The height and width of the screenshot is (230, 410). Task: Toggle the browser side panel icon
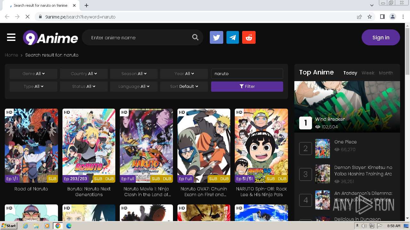(382, 17)
